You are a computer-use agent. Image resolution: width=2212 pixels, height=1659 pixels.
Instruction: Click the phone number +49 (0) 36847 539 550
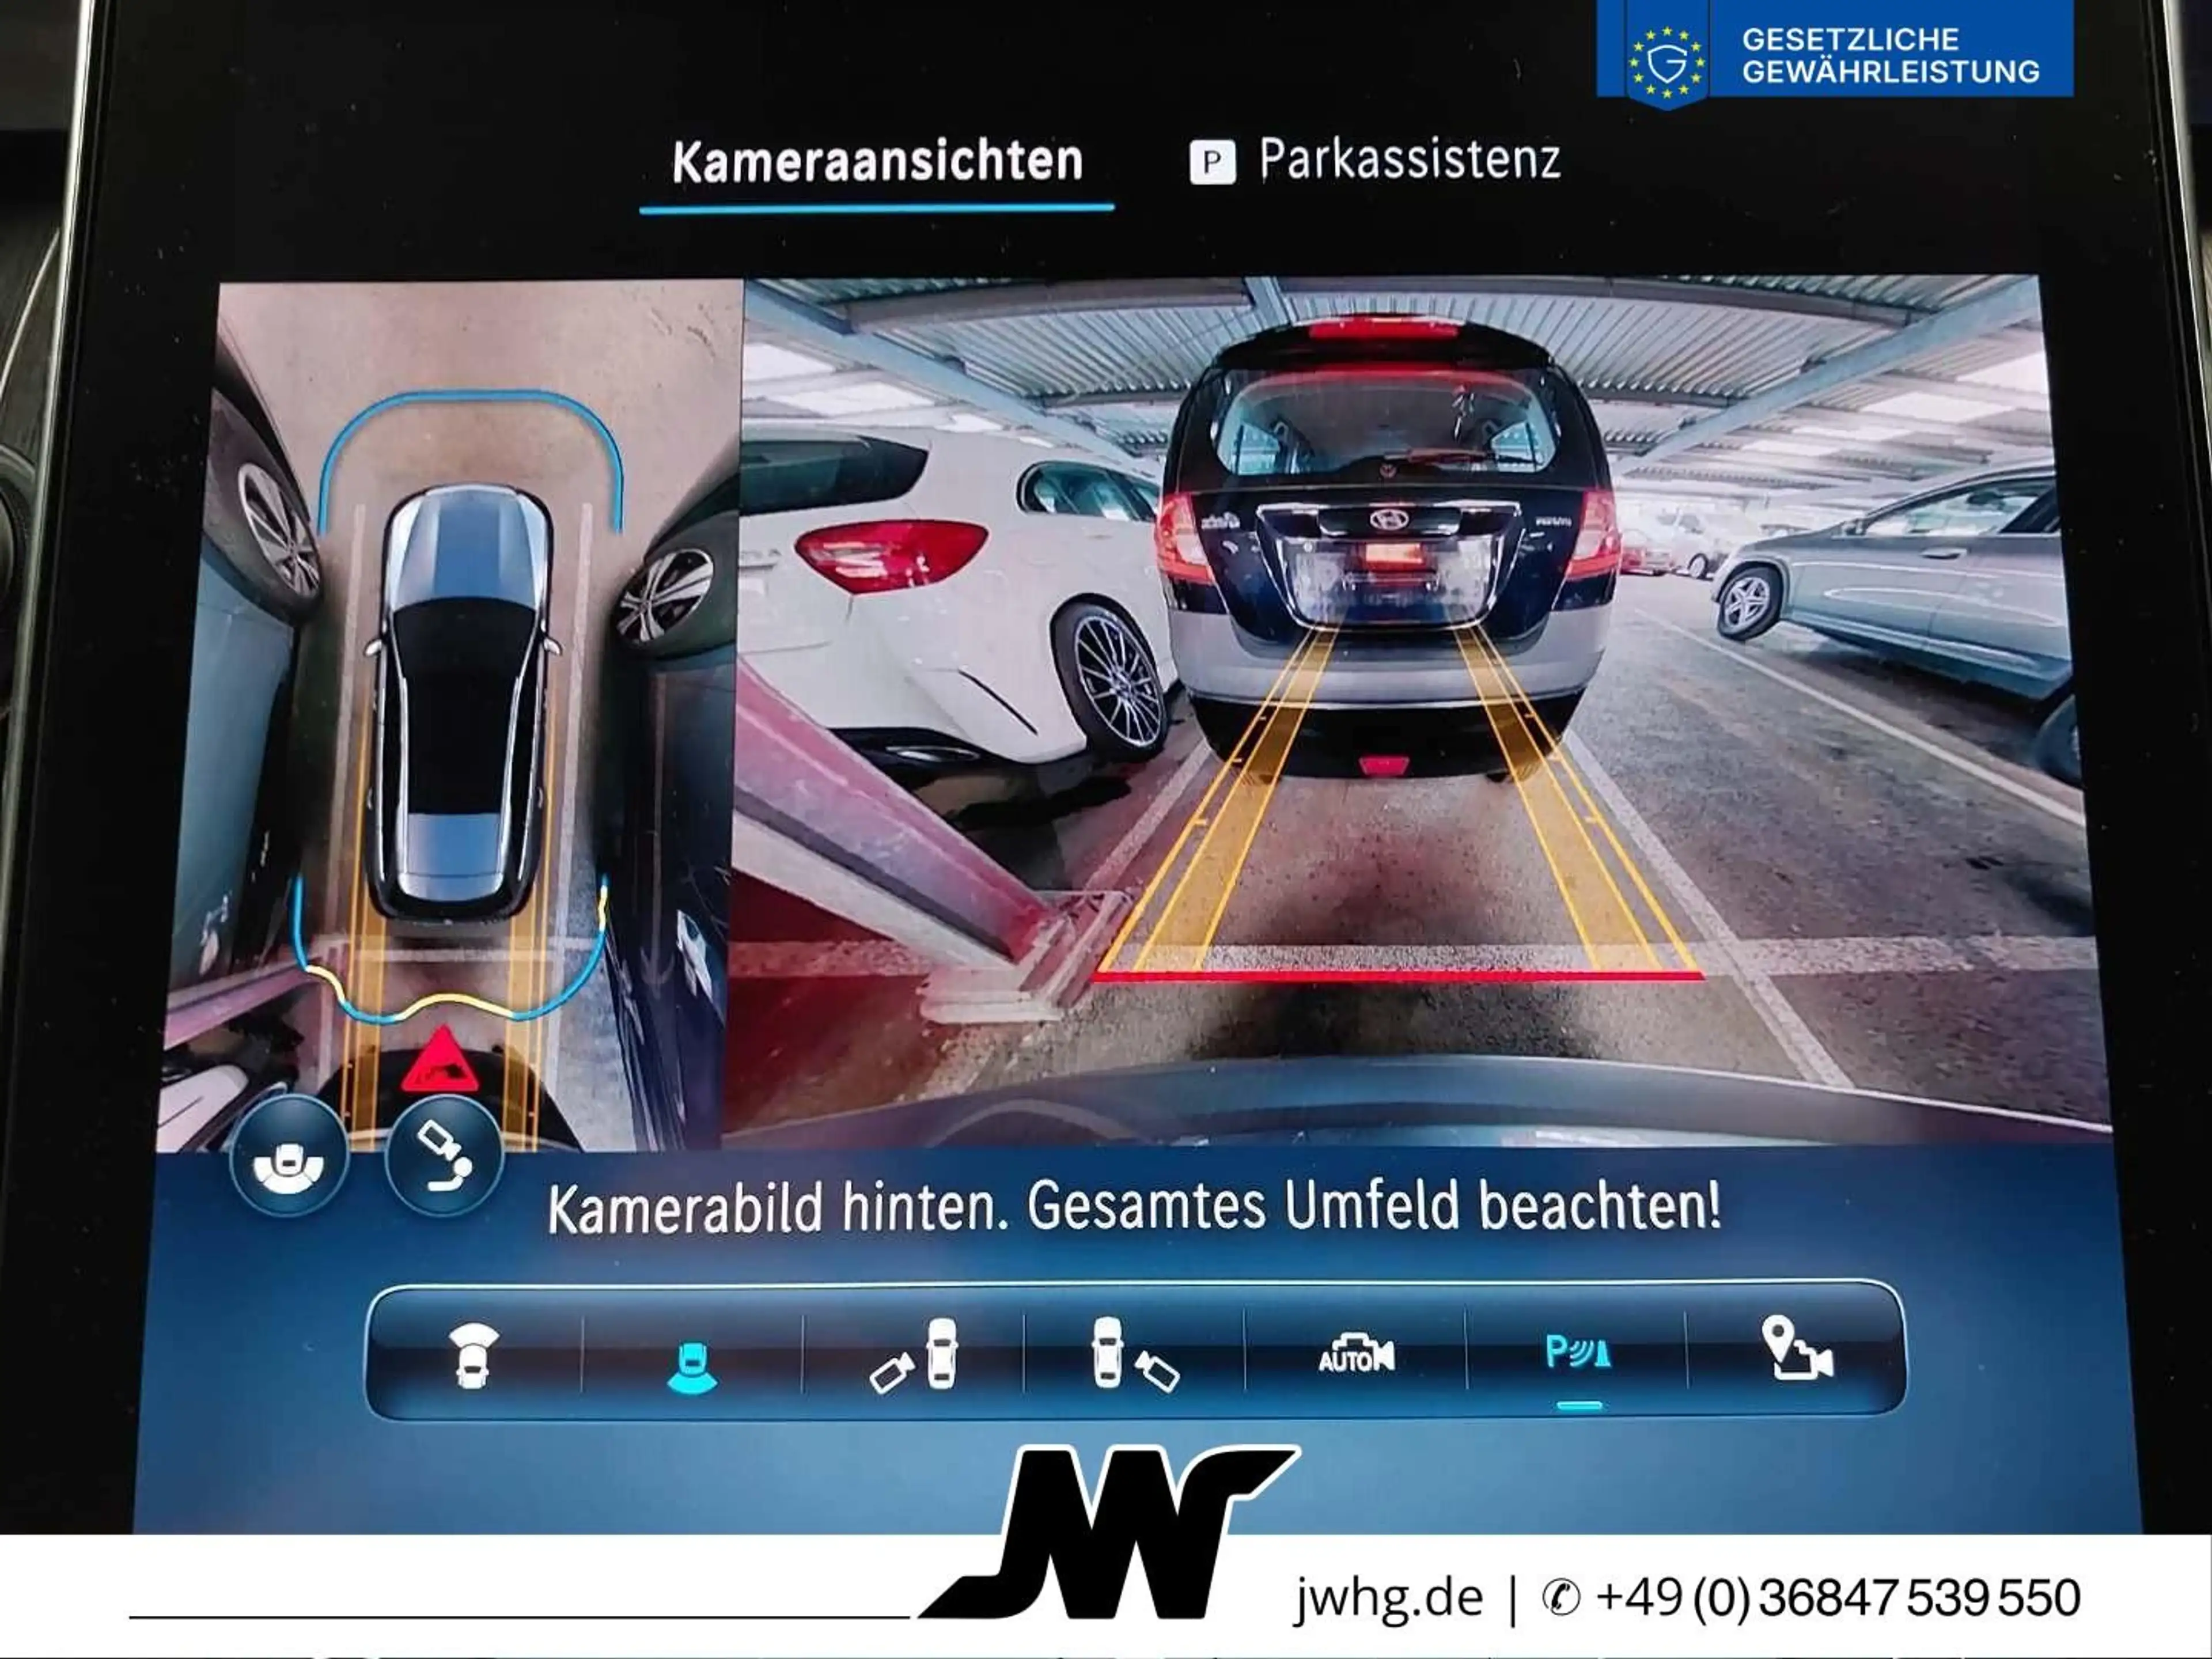pos(1838,1597)
